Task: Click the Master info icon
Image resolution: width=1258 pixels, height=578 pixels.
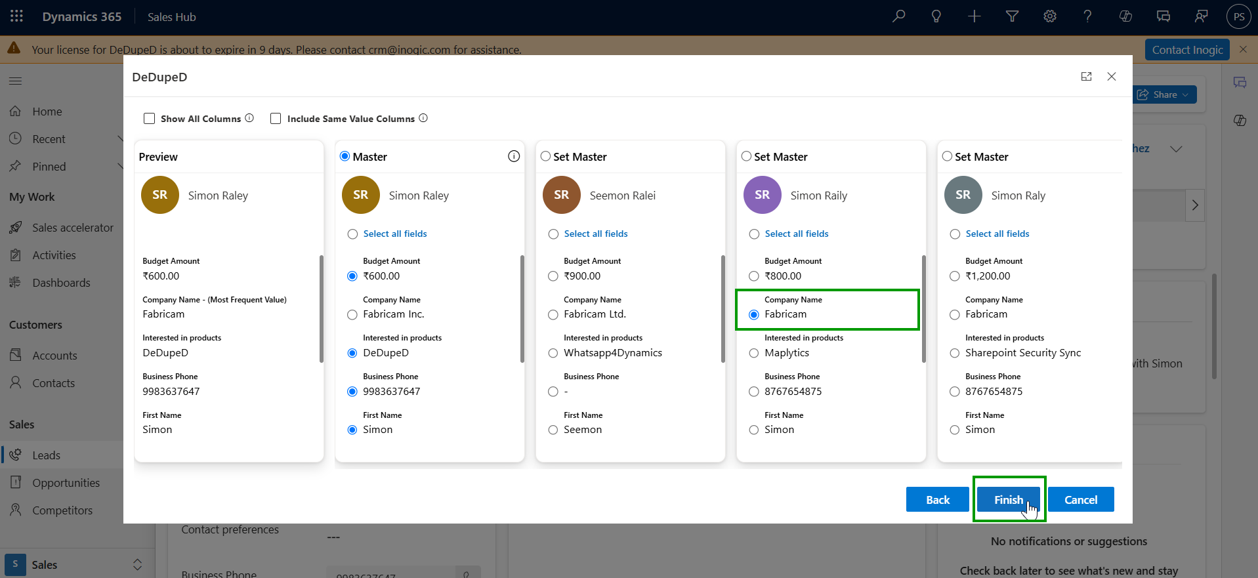Action: 514,156
